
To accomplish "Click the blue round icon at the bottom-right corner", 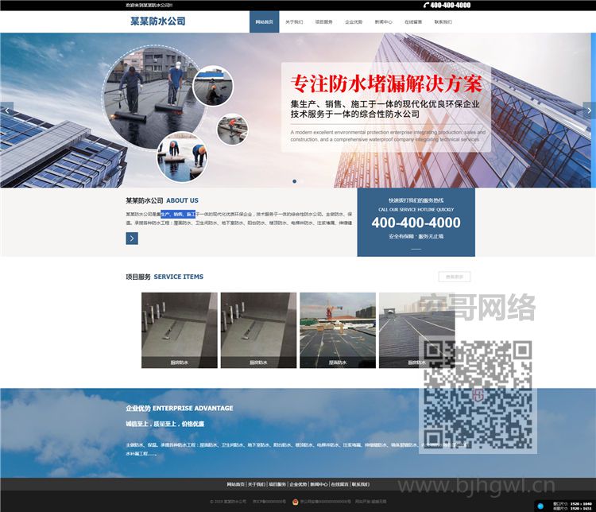I will coord(540,506).
